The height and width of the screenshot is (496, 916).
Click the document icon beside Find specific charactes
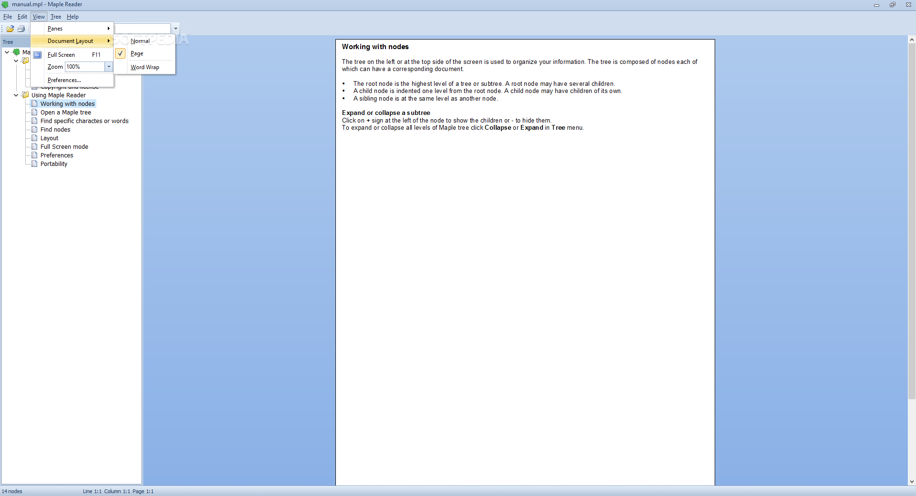coord(34,121)
